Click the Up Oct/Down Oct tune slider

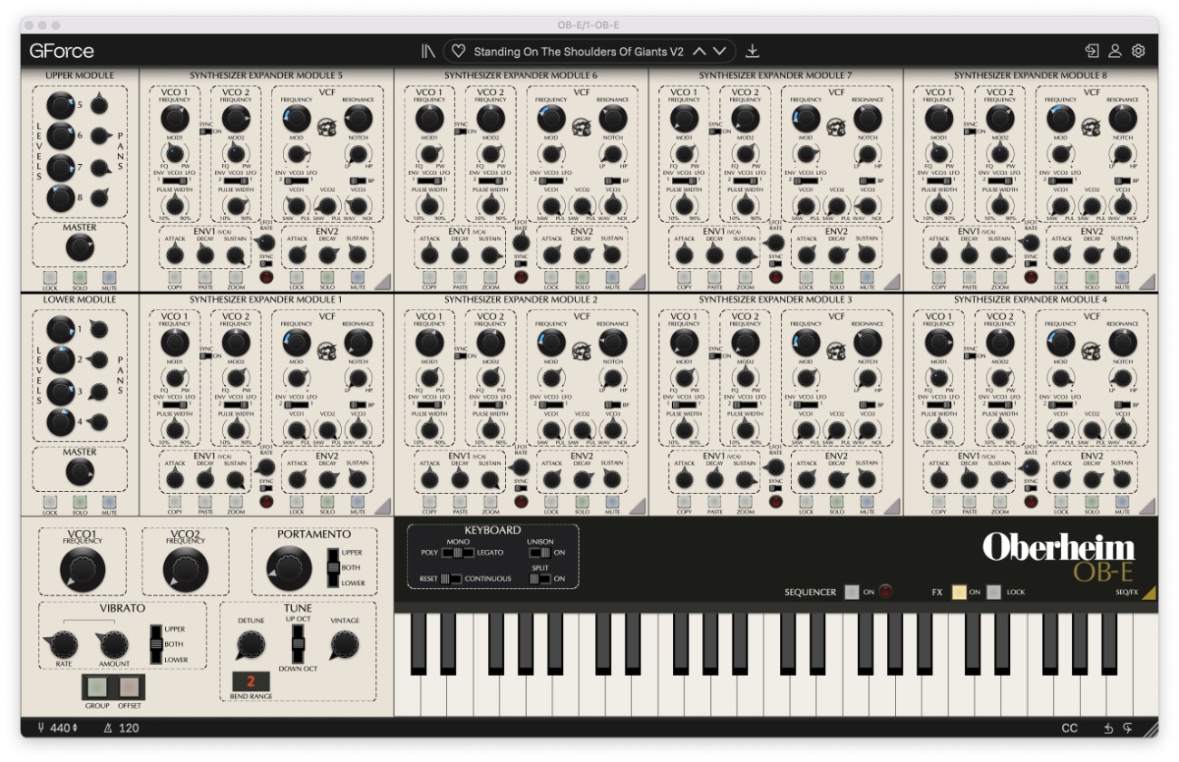(297, 644)
